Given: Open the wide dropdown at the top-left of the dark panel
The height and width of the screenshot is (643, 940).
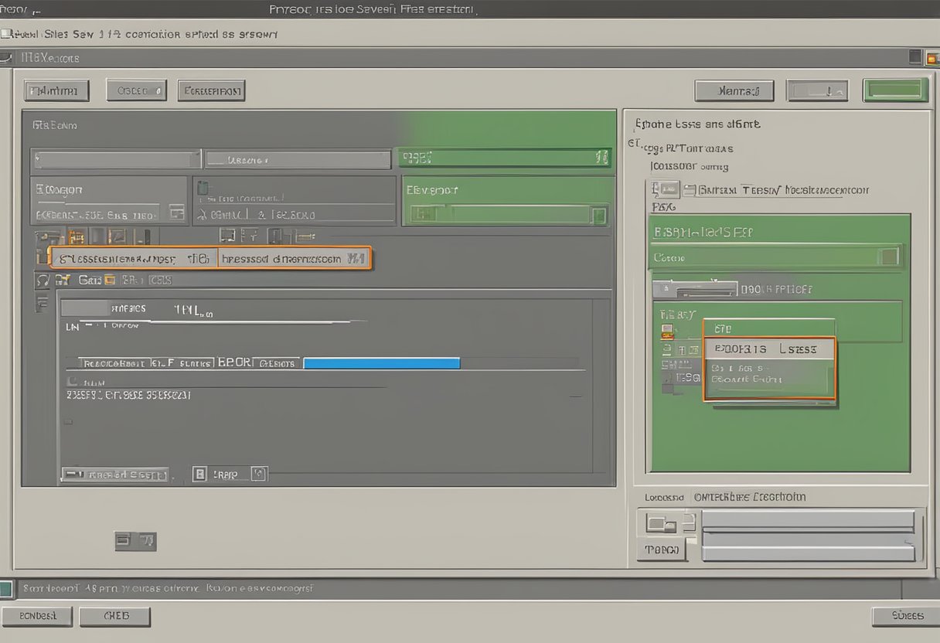Looking at the screenshot, I should [x=116, y=159].
